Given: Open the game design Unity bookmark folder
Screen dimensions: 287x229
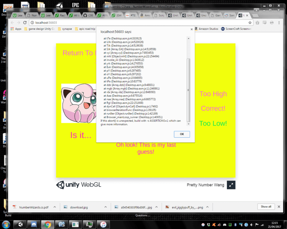Looking at the screenshot, I should point(39,29).
